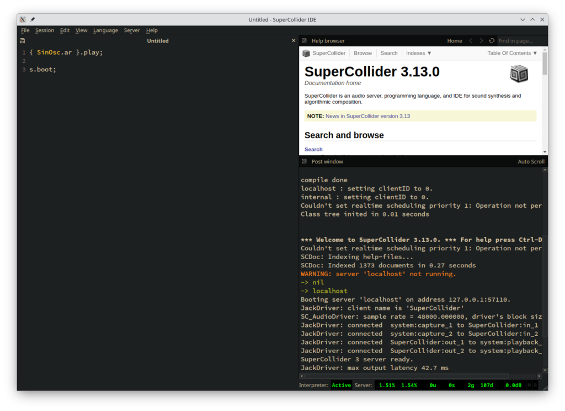Screen dimensions: 565x411
Task: Close the Untitled document tab
Action: click(294, 41)
